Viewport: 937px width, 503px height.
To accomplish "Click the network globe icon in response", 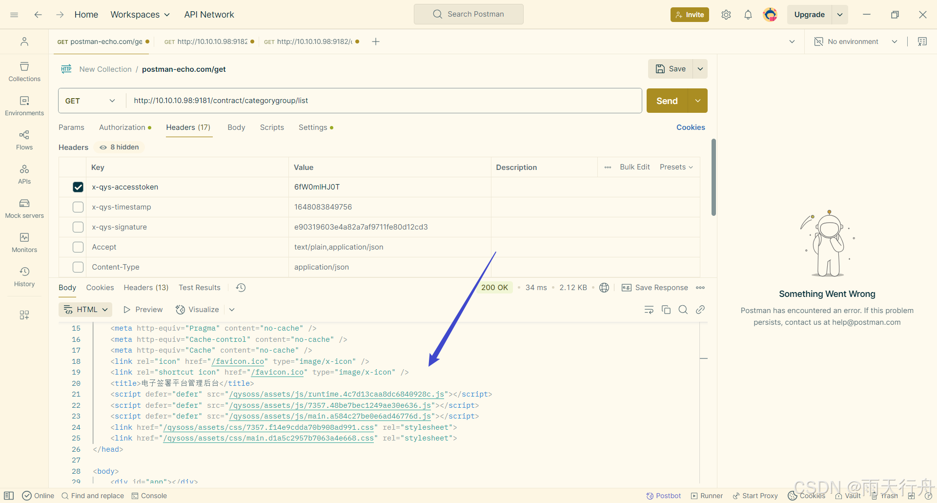I will pos(604,288).
